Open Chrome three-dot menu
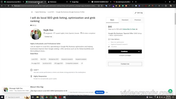176x99 pixels. pyautogui.click(x=174, y=6)
